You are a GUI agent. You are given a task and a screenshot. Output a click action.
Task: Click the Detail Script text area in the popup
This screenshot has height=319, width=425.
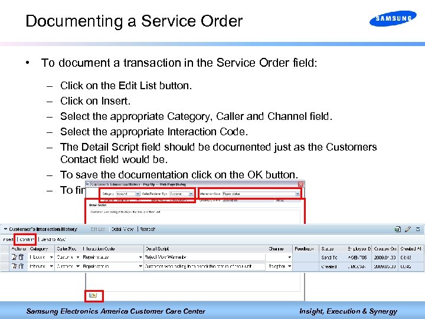click(195, 216)
